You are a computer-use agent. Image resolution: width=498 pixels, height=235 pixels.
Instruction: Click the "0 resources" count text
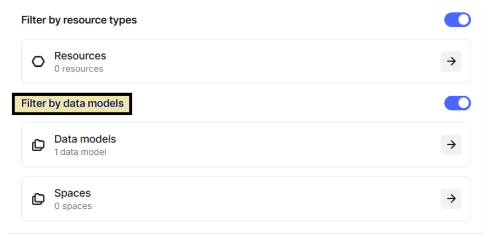[x=78, y=69]
